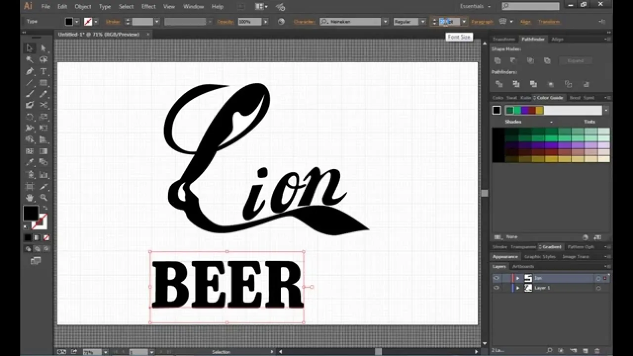The height and width of the screenshot is (356, 633).
Task: Open the font style Regular dropdown
Action: point(422,22)
